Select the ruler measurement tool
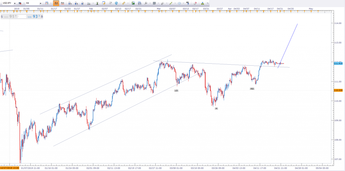The image size is (345, 171). pos(123,3)
